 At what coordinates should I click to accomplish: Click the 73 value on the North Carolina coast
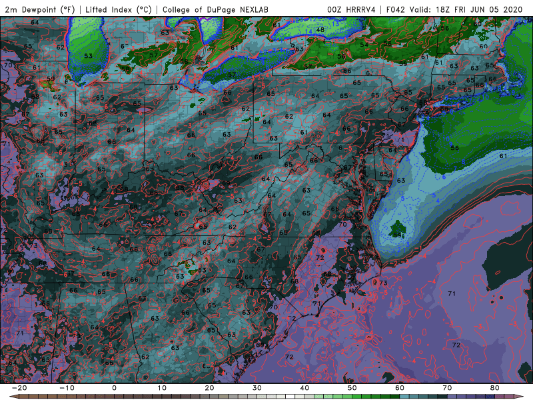(x=383, y=283)
